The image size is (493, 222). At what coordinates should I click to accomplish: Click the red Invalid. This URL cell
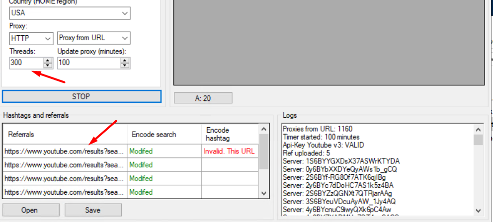click(x=230, y=151)
